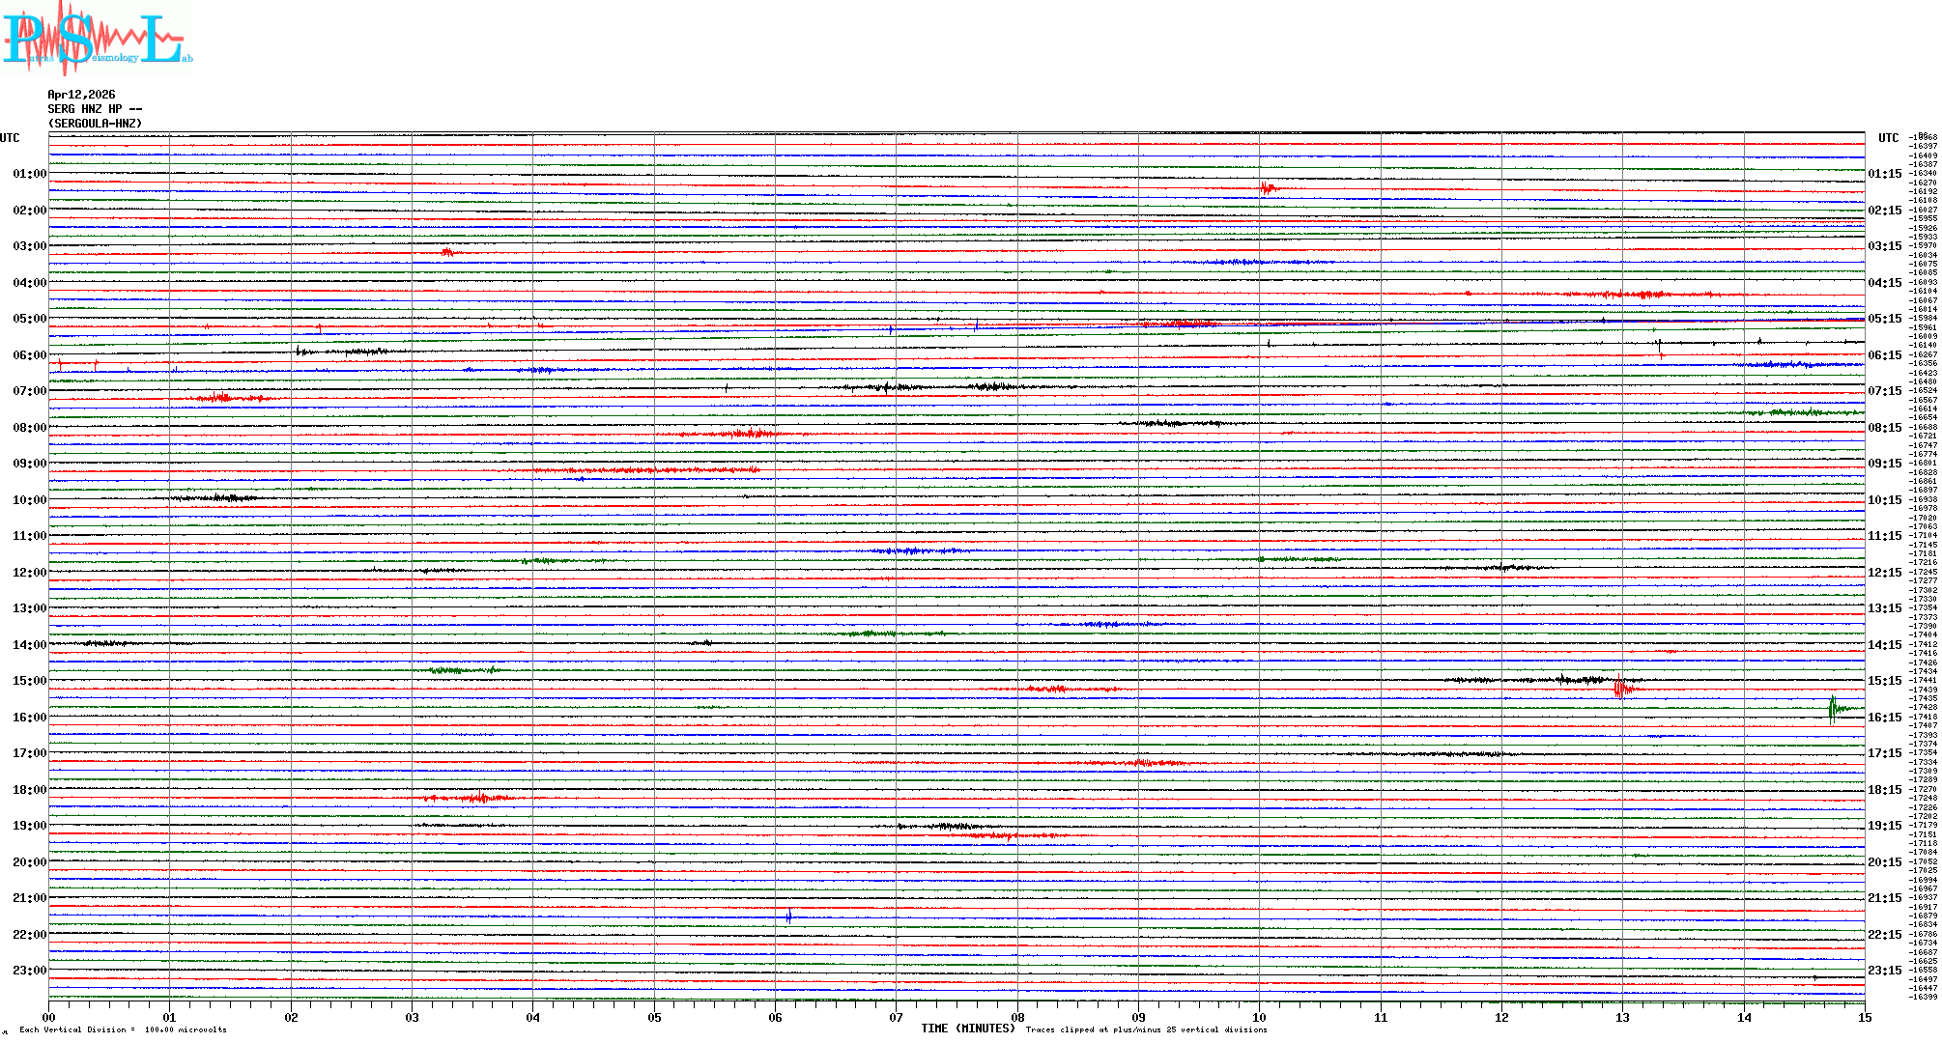Click minute 15 tick label on bottom axis
The image size is (1942, 1043).
pos(1864,1017)
